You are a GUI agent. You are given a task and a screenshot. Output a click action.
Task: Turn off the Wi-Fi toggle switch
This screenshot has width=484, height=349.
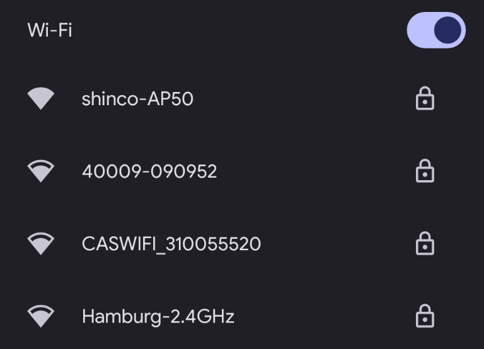pyautogui.click(x=436, y=30)
